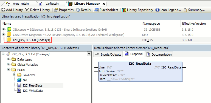Click the I2C_ReadData document icon
211x103 pixels.
[19, 85]
